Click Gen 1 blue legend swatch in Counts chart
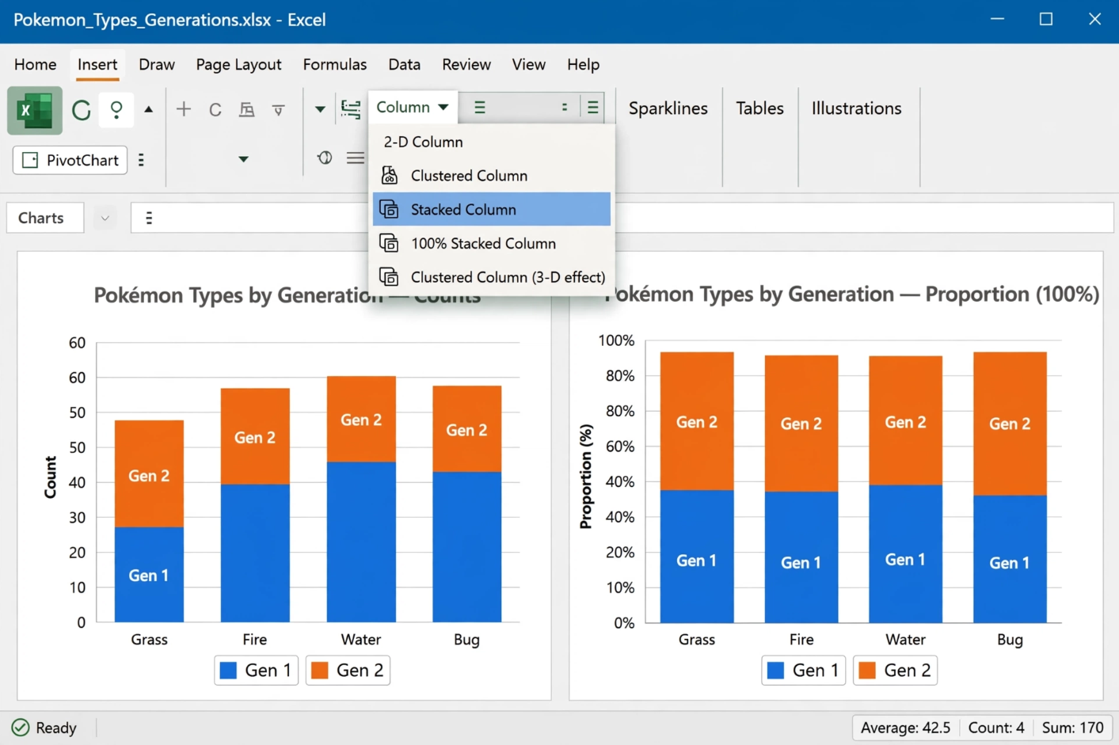This screenshot has width=1119, height=745. pyautogui.click(x=228, y=671)
